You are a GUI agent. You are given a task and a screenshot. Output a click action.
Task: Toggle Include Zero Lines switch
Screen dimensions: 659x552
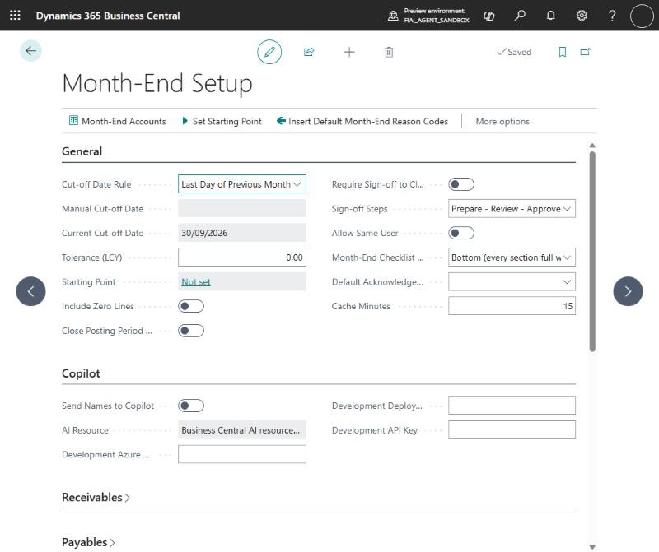[x=191, y=306]
